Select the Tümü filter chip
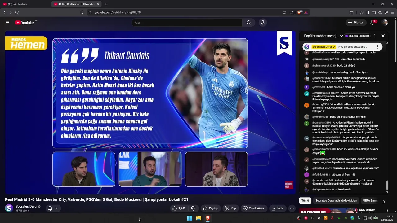Image resolution: width=397 pixels, height=223 pixels. coord(305,200)
